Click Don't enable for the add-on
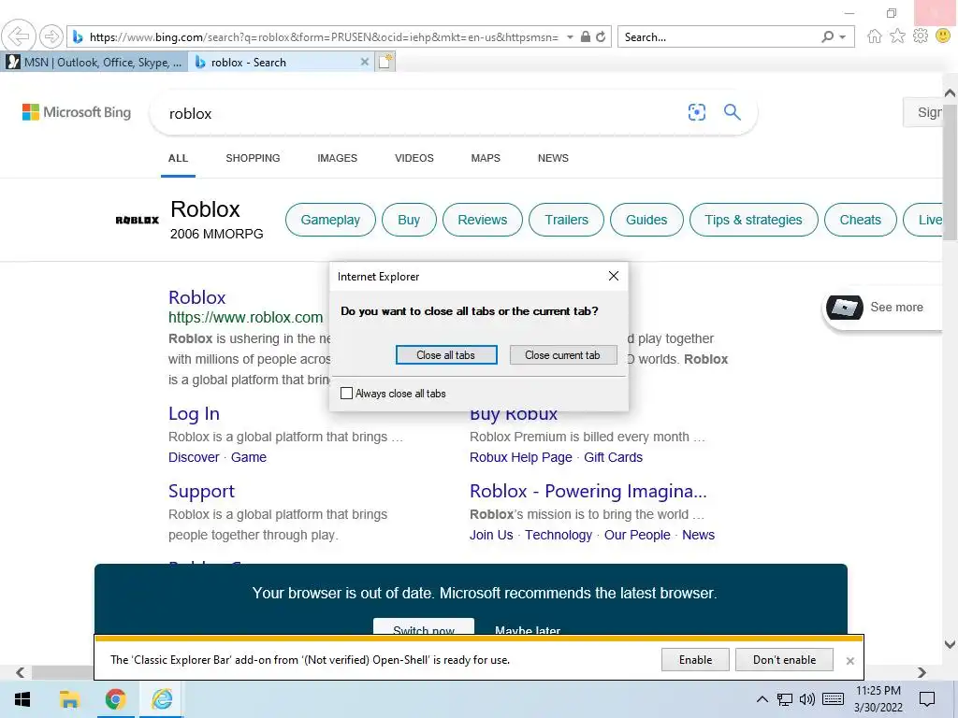 [x=785, y=660]
